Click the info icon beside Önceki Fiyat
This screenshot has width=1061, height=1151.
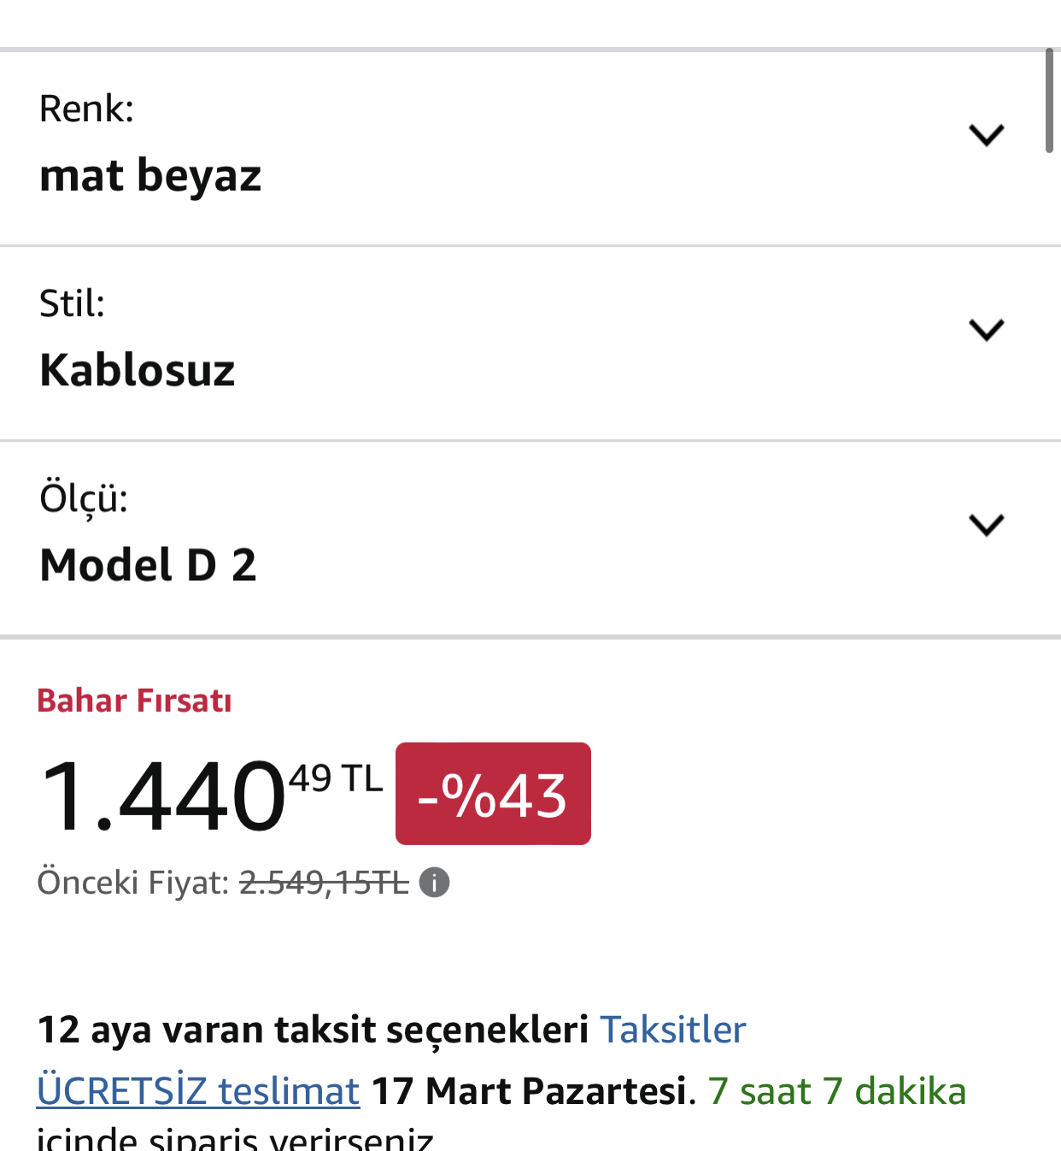click(434, 882)
